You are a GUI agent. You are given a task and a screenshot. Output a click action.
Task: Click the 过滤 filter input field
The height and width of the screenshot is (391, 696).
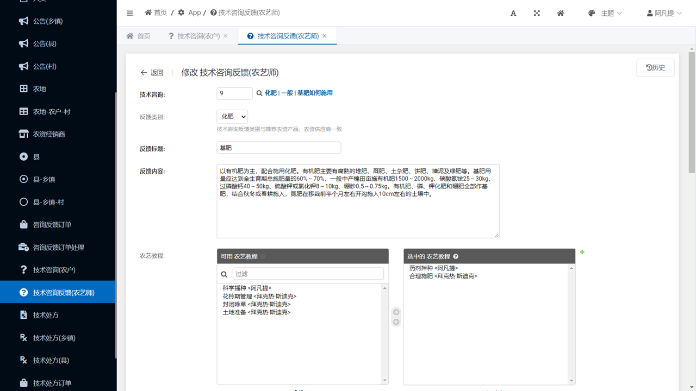point(308,274)
